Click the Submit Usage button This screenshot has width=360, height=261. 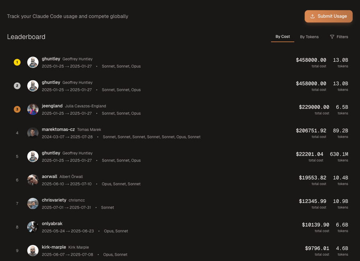pos(328,16)
